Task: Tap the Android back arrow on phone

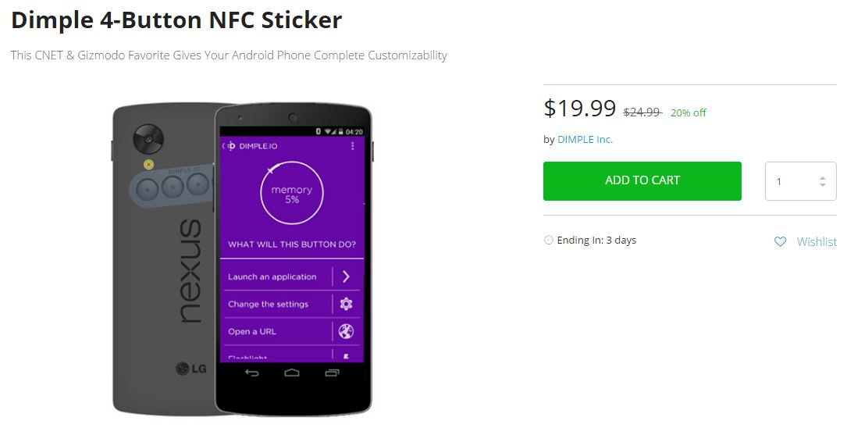Action: tap(251, 373)
